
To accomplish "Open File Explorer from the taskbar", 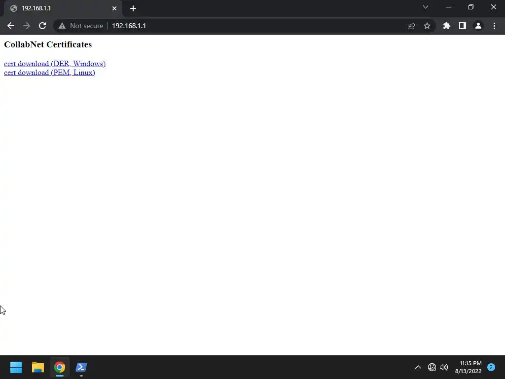I will point(38,367).
